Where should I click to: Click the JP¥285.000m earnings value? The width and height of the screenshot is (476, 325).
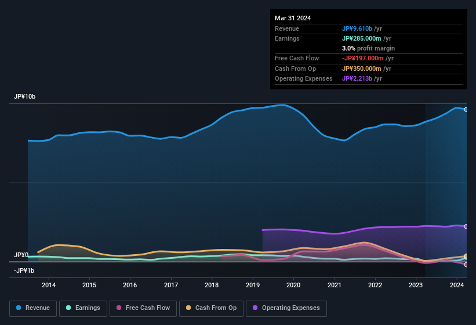(x=362, y=38)
